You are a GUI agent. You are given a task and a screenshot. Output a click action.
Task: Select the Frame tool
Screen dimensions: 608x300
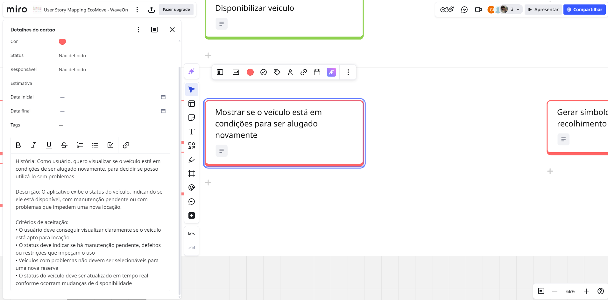[x=192, y=174]
